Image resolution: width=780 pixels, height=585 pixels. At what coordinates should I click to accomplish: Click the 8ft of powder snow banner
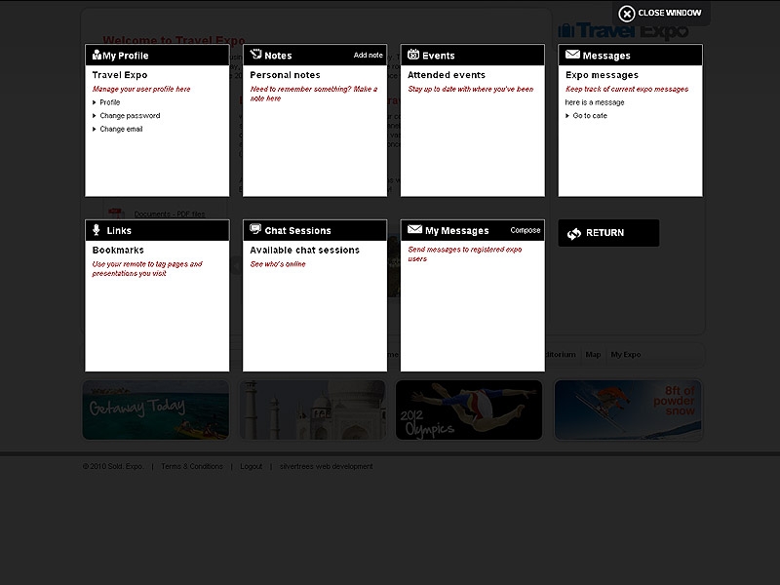tap(628, 409)
